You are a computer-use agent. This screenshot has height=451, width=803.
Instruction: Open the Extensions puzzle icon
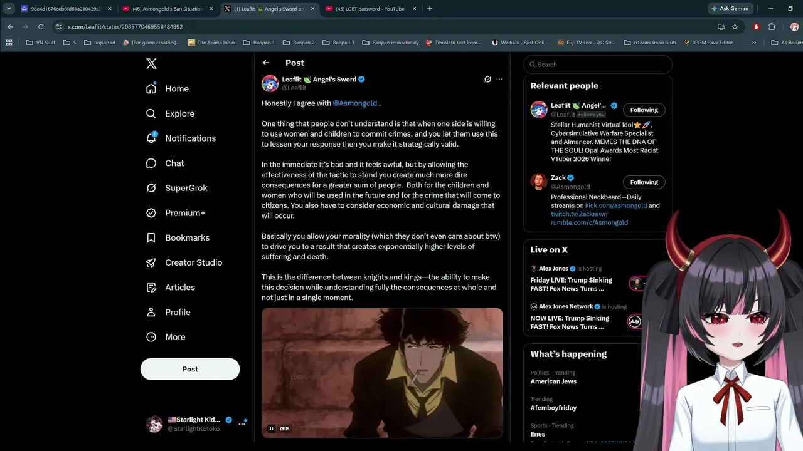click(x=772, y=27)
